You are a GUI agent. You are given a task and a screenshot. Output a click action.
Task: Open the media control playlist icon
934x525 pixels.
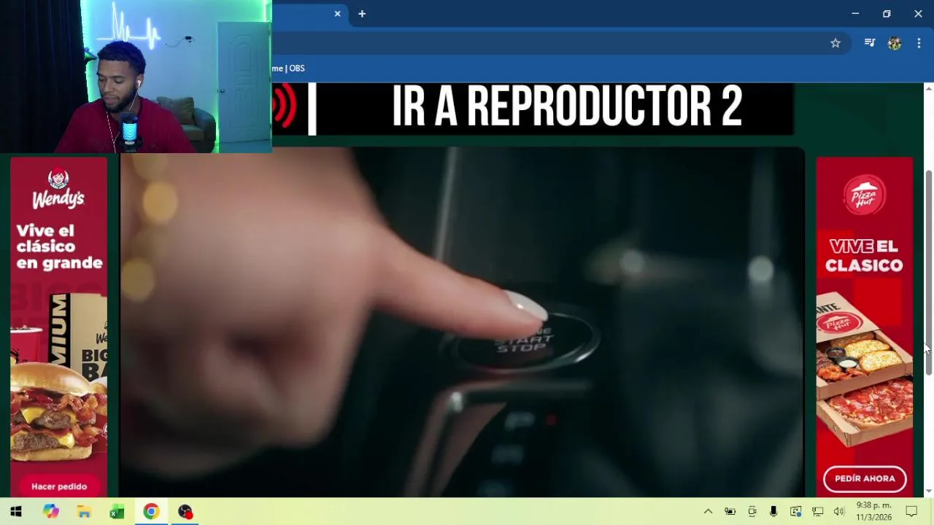click(x=870, y=44)
